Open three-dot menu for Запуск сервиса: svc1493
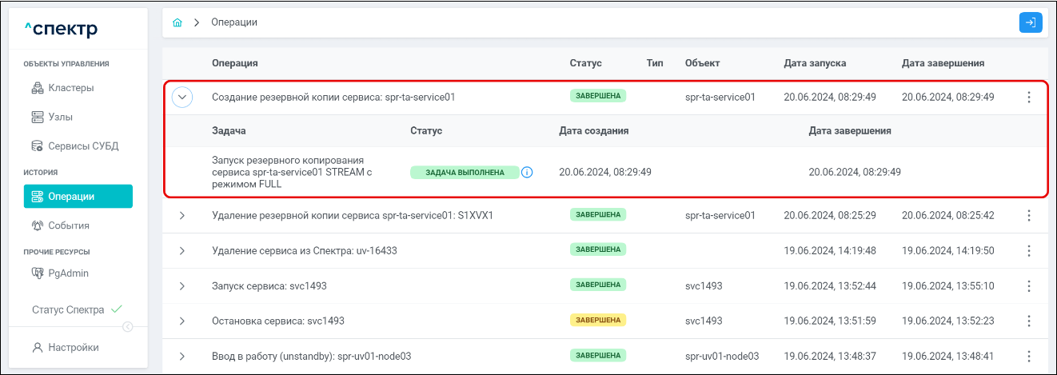The width and height of the screenshot is (1057, 375). [1029, 285]
